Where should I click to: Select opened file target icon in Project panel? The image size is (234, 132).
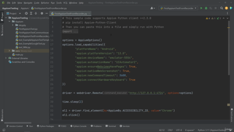coord(26,14)
